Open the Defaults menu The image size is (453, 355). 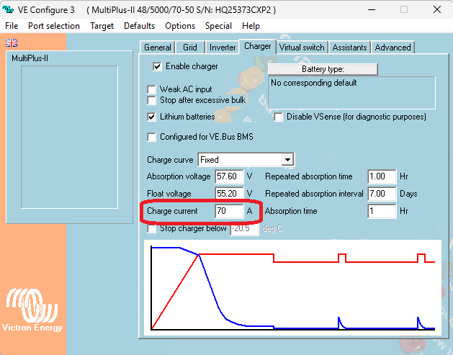tap(139, 26)
